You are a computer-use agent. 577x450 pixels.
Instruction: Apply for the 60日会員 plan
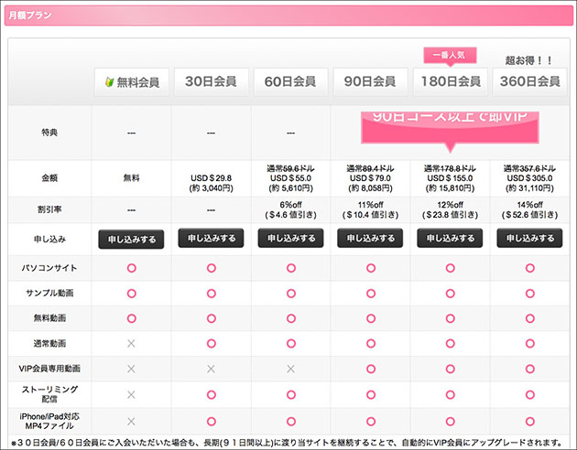(x=290, y=239)
